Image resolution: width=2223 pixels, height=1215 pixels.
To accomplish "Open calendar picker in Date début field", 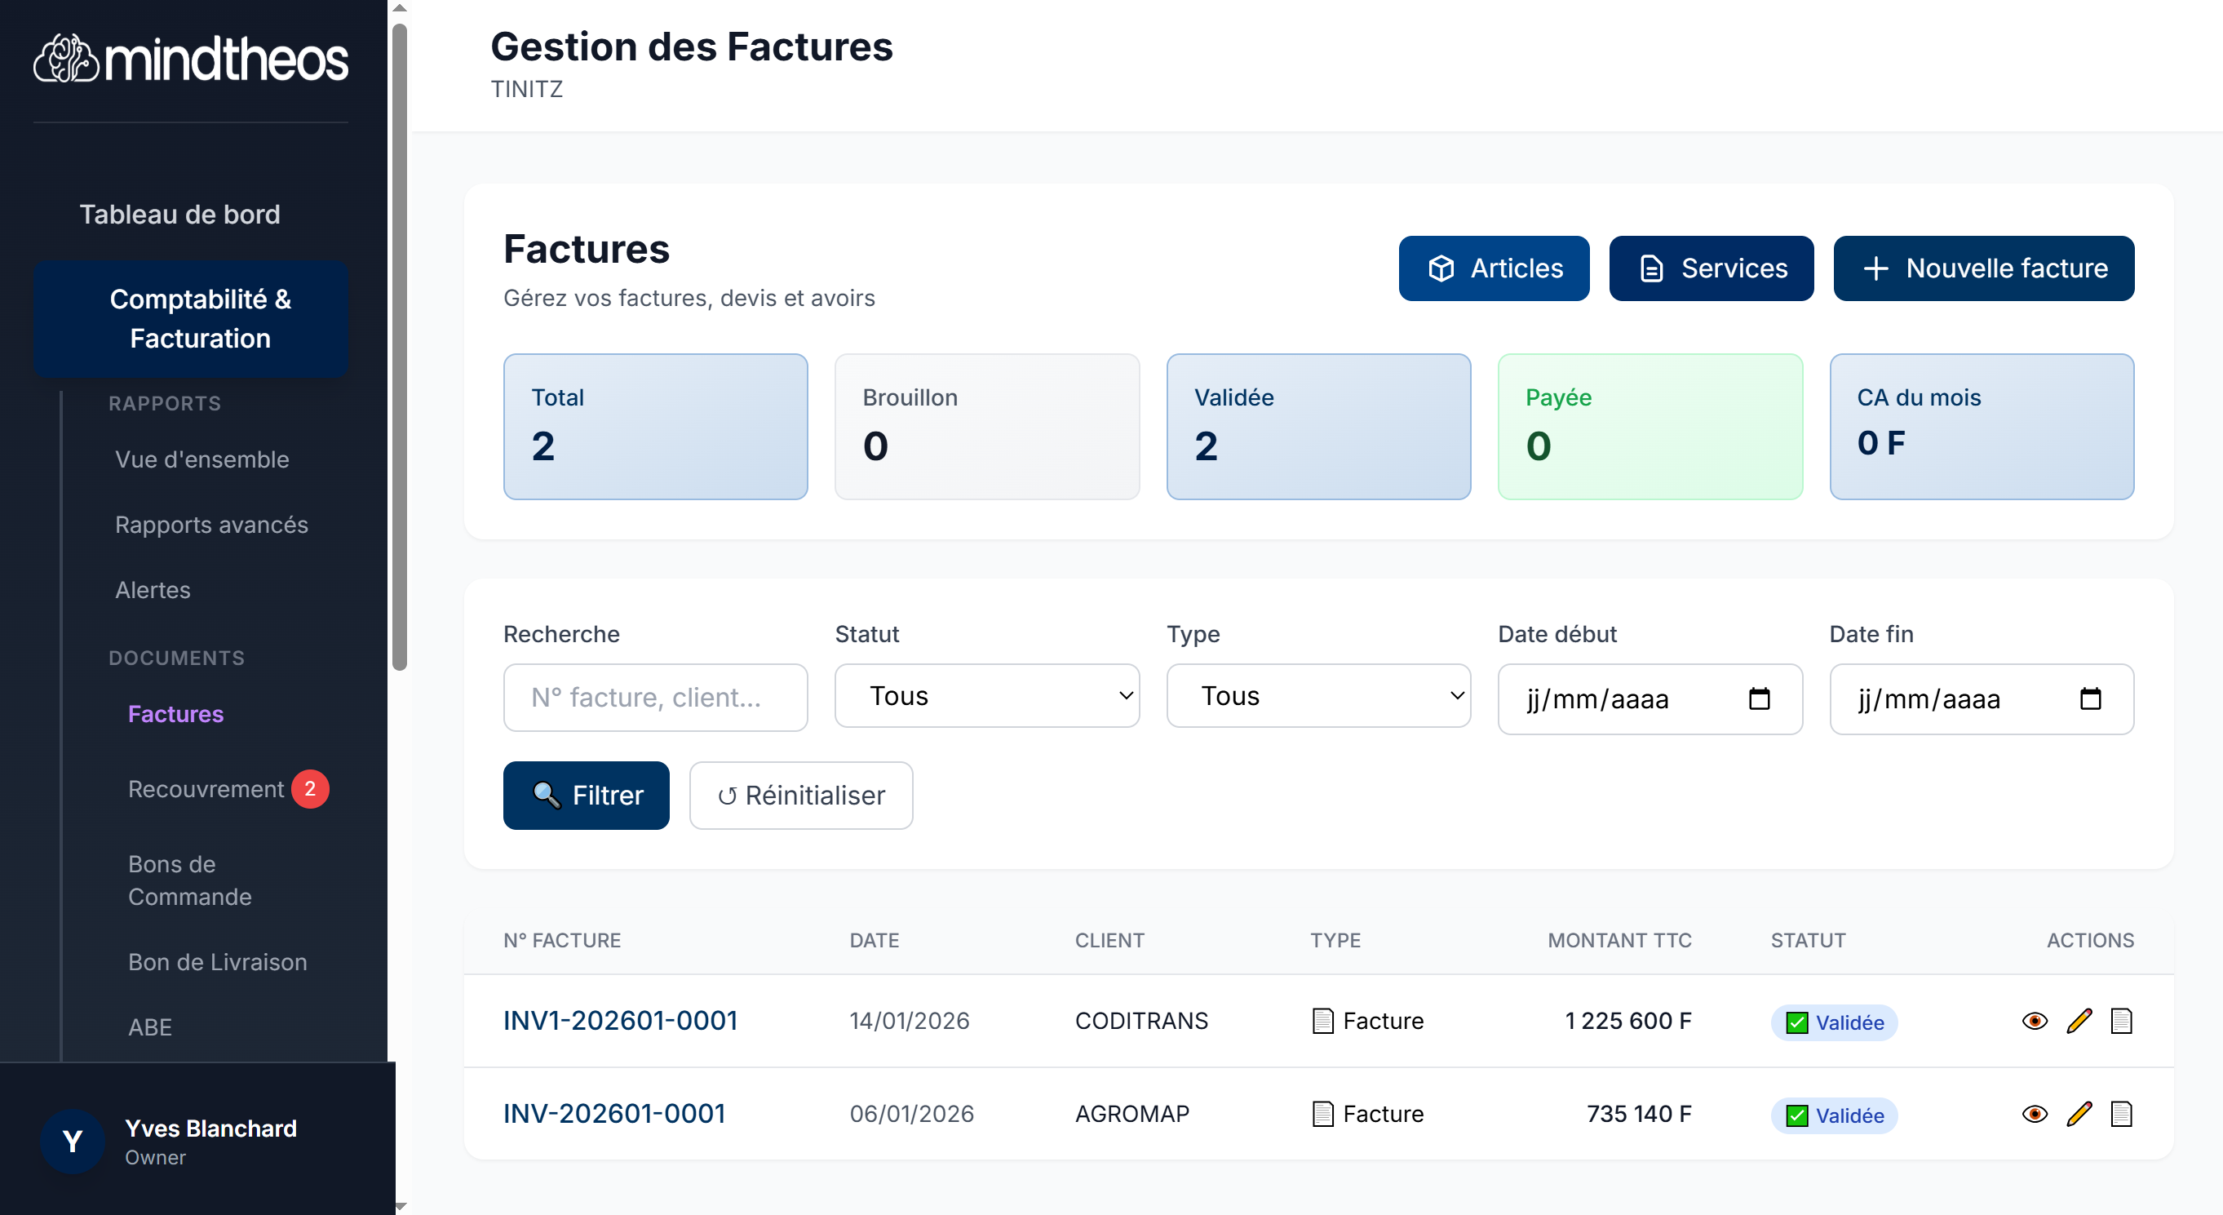I will [x=1759, y=698].
